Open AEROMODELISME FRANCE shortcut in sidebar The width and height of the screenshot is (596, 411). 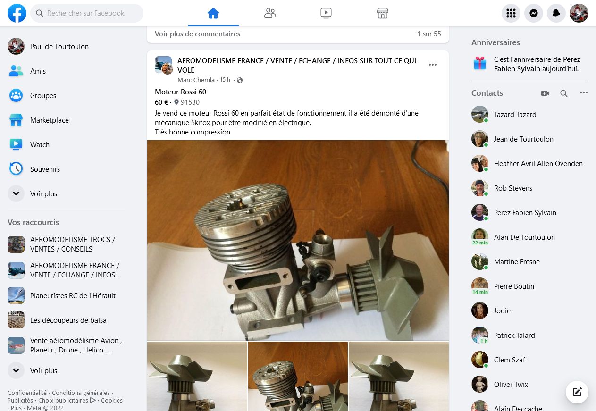(x=66, y=270)
